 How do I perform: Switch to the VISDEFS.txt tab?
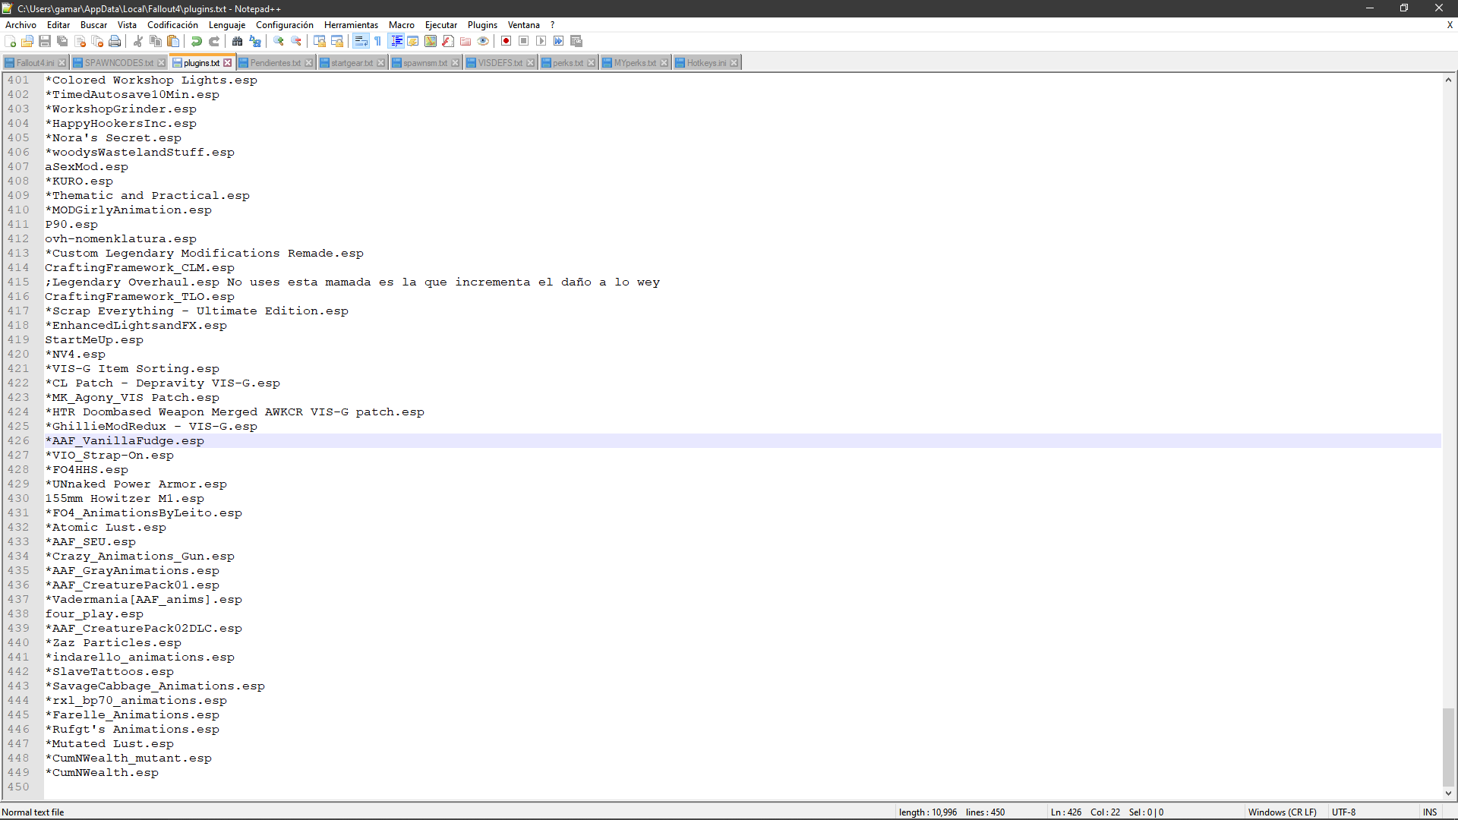(x=500, y=63)
